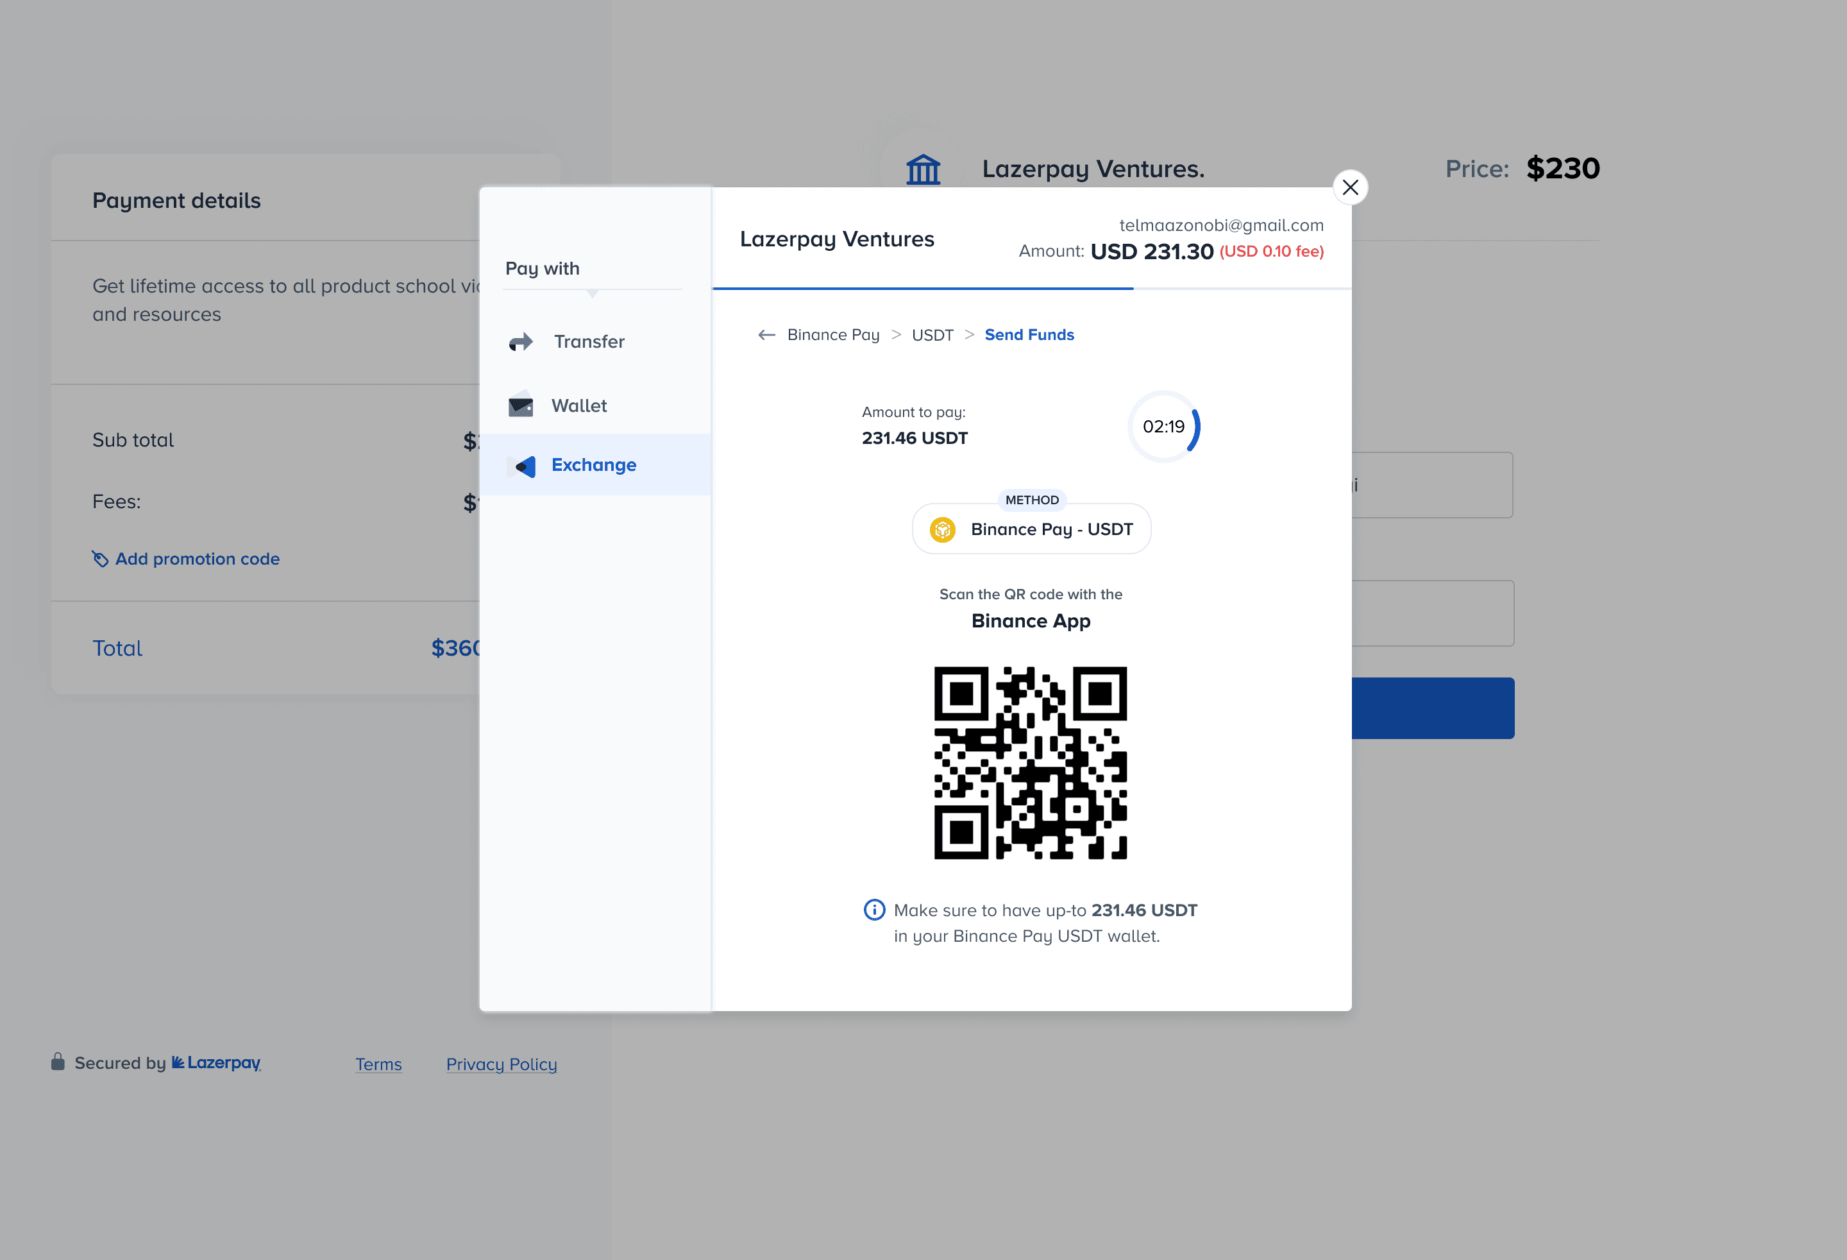Navigate to Binance Pay breadcrumb
Screen dimensions: 1847x1260
[833, 335]
